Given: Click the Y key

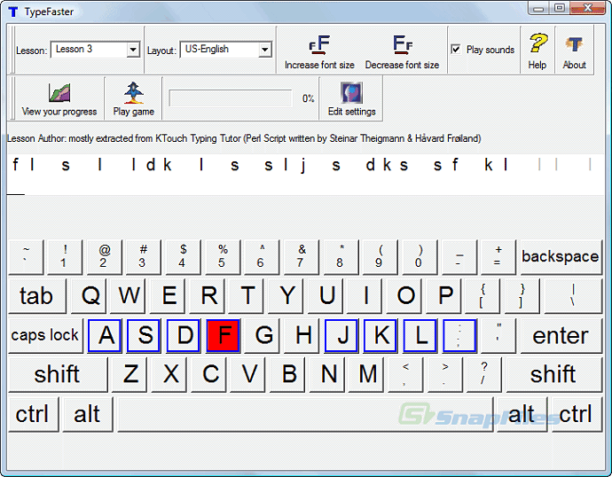Looking at the screenshot, I should (286, 295).
